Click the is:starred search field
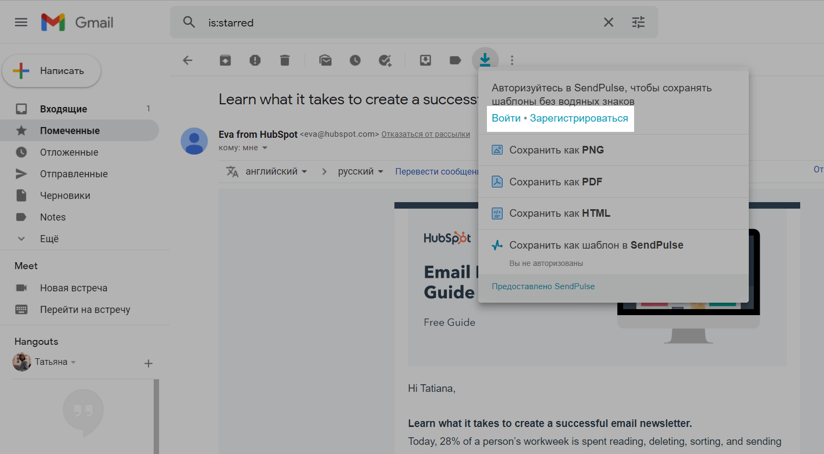Image resolution: width=824 pixels, height=454 pixels. 400,23
